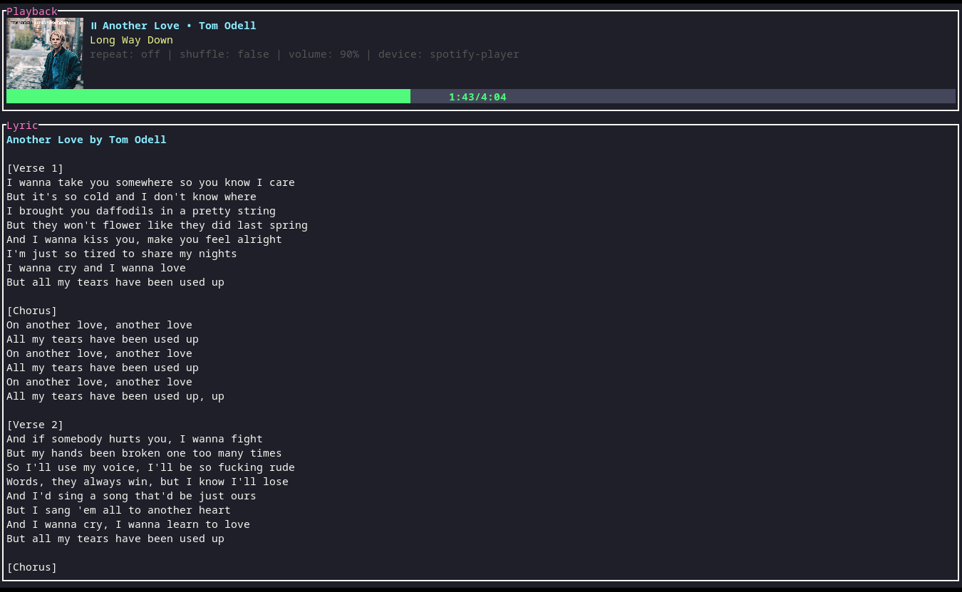Click lyric 'All my tears have been used up, up'
The image size is (962, 592).
pyautogui.click(x=115, y=396)
